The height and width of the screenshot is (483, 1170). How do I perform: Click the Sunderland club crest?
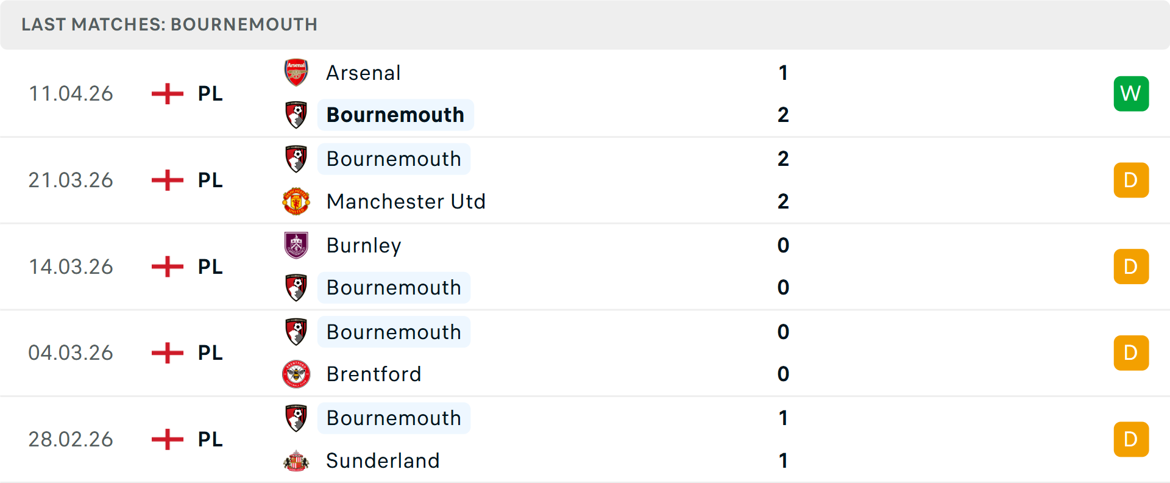click(x=296, y=461)
